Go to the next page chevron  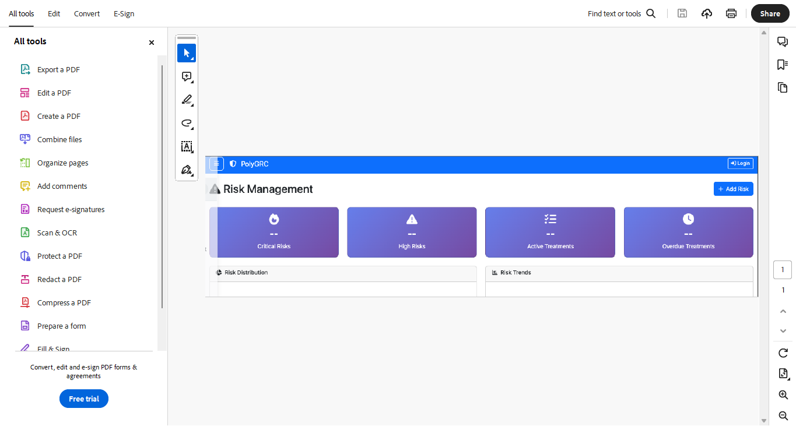click(x=783, y=330)
